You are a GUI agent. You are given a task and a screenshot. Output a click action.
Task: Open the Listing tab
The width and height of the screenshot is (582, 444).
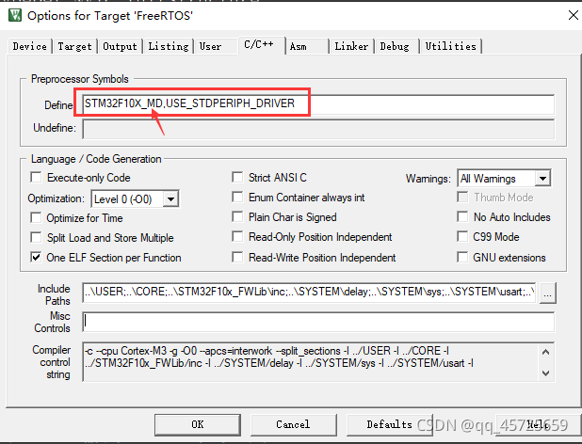coord(169,47)
